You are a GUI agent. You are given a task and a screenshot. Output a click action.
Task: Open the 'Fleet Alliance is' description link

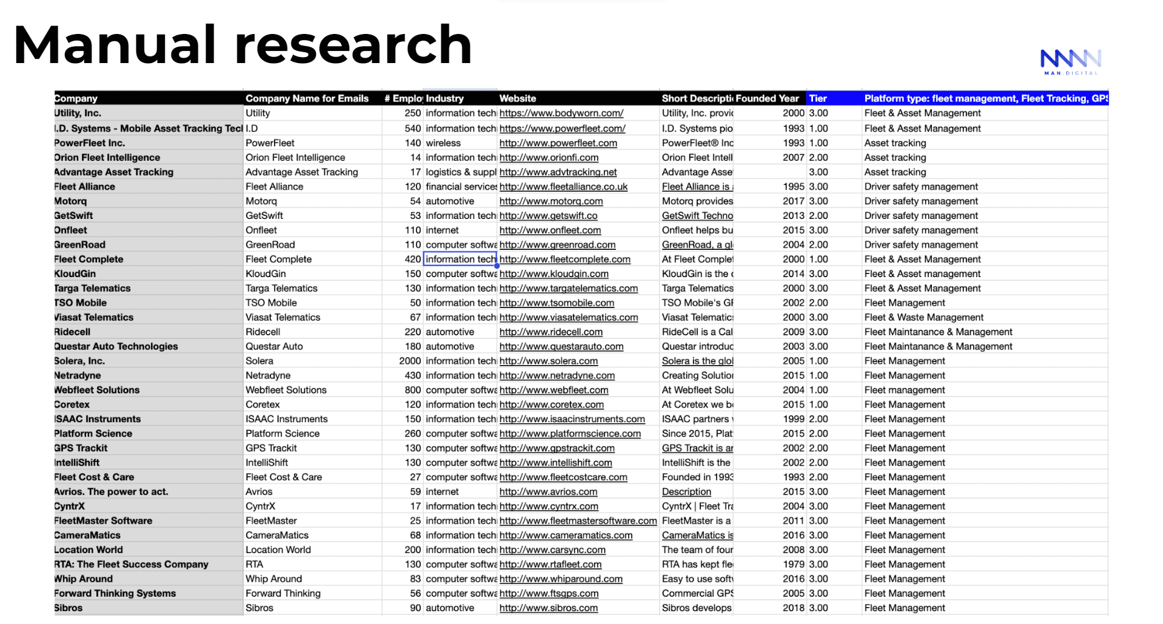pos(697,187)
